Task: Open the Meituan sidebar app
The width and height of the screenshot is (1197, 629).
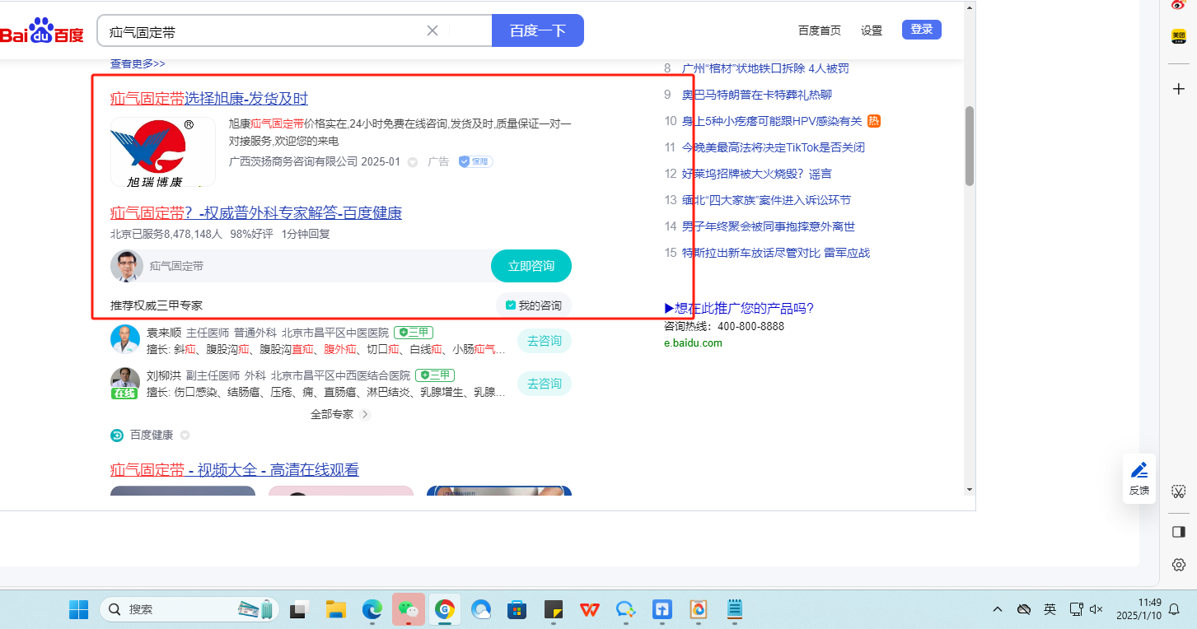Action: pos(1178,37)
